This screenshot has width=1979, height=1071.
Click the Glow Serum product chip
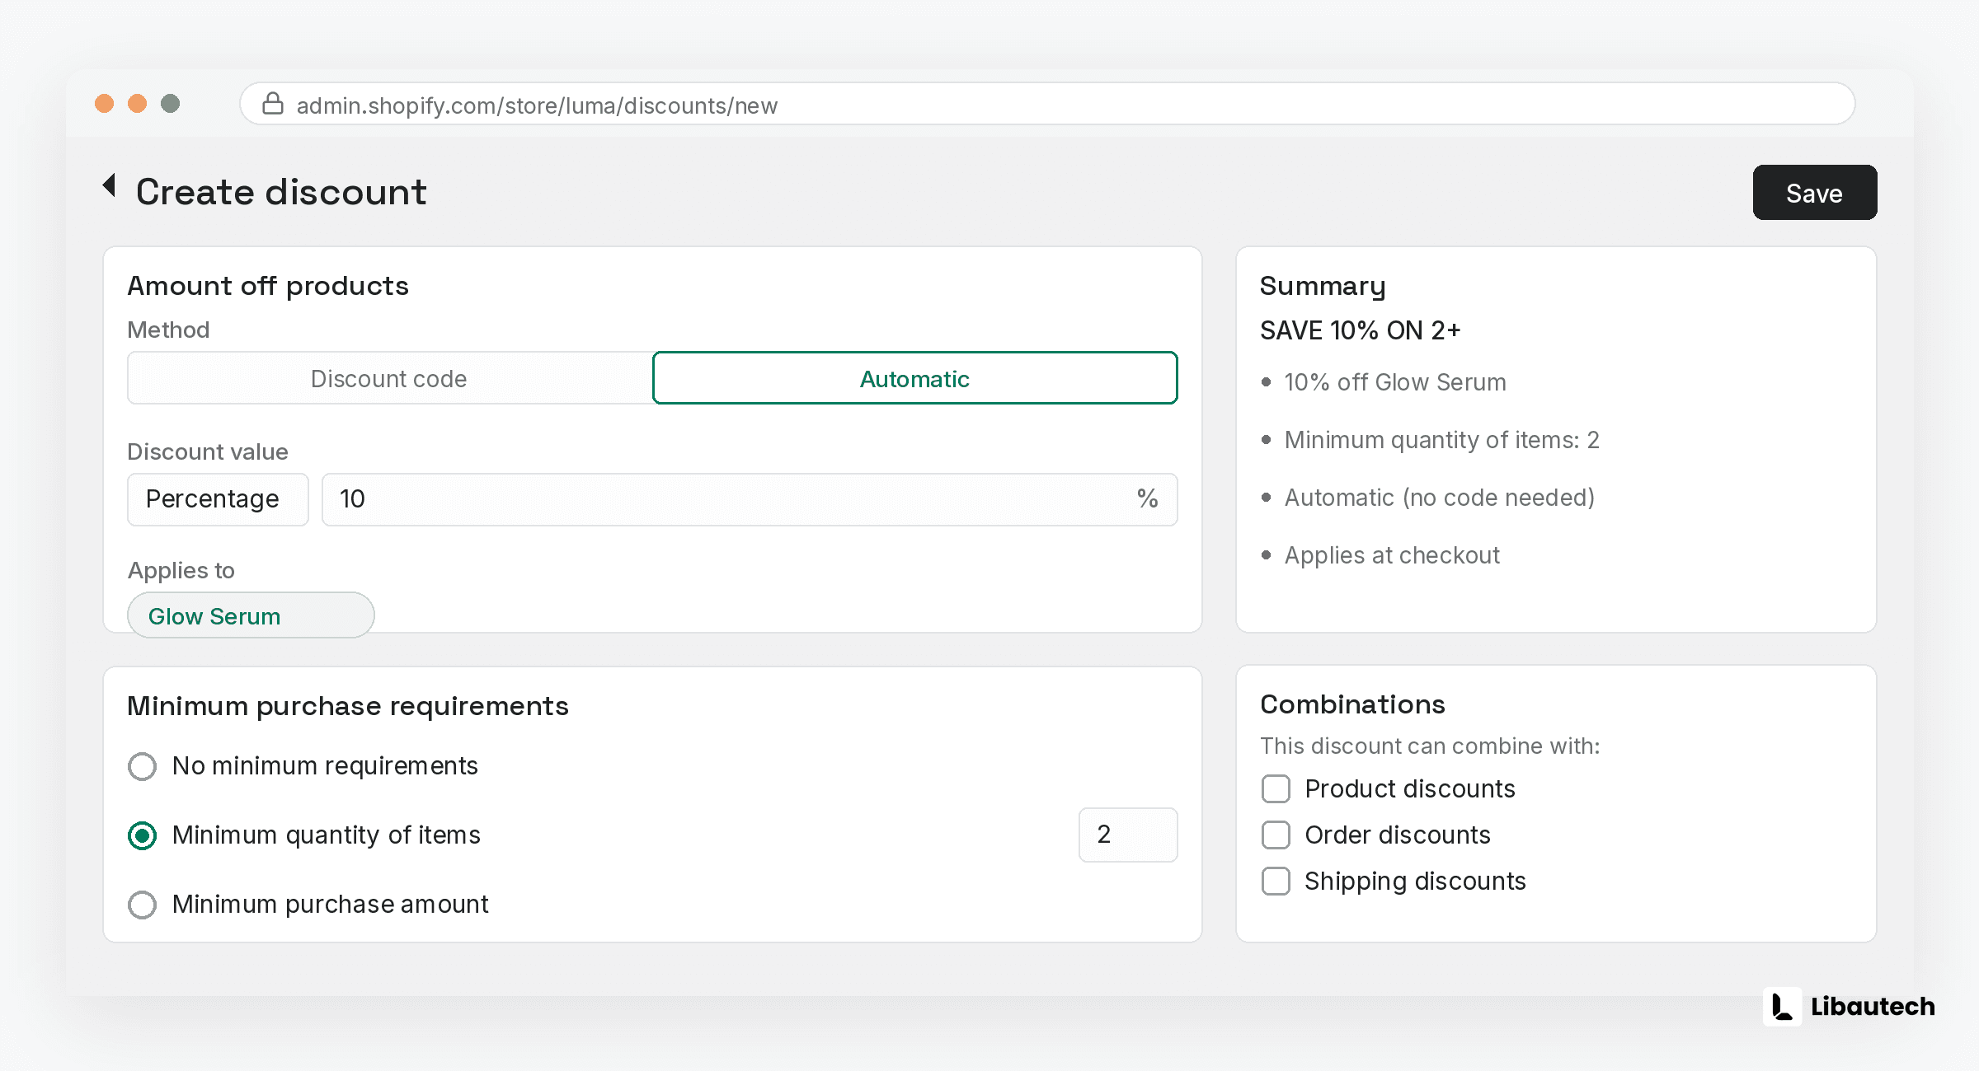[x=251, y=615]
